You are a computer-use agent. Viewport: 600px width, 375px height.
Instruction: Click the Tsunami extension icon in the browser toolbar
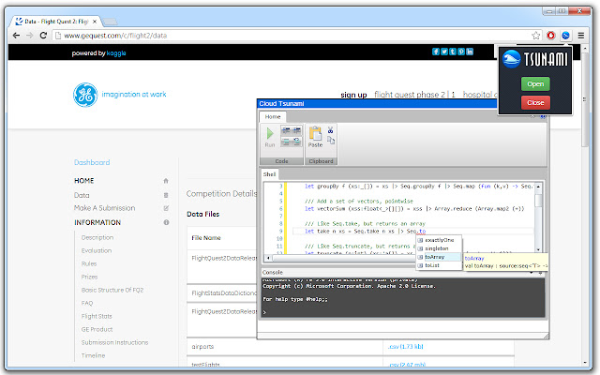point(565,36)
